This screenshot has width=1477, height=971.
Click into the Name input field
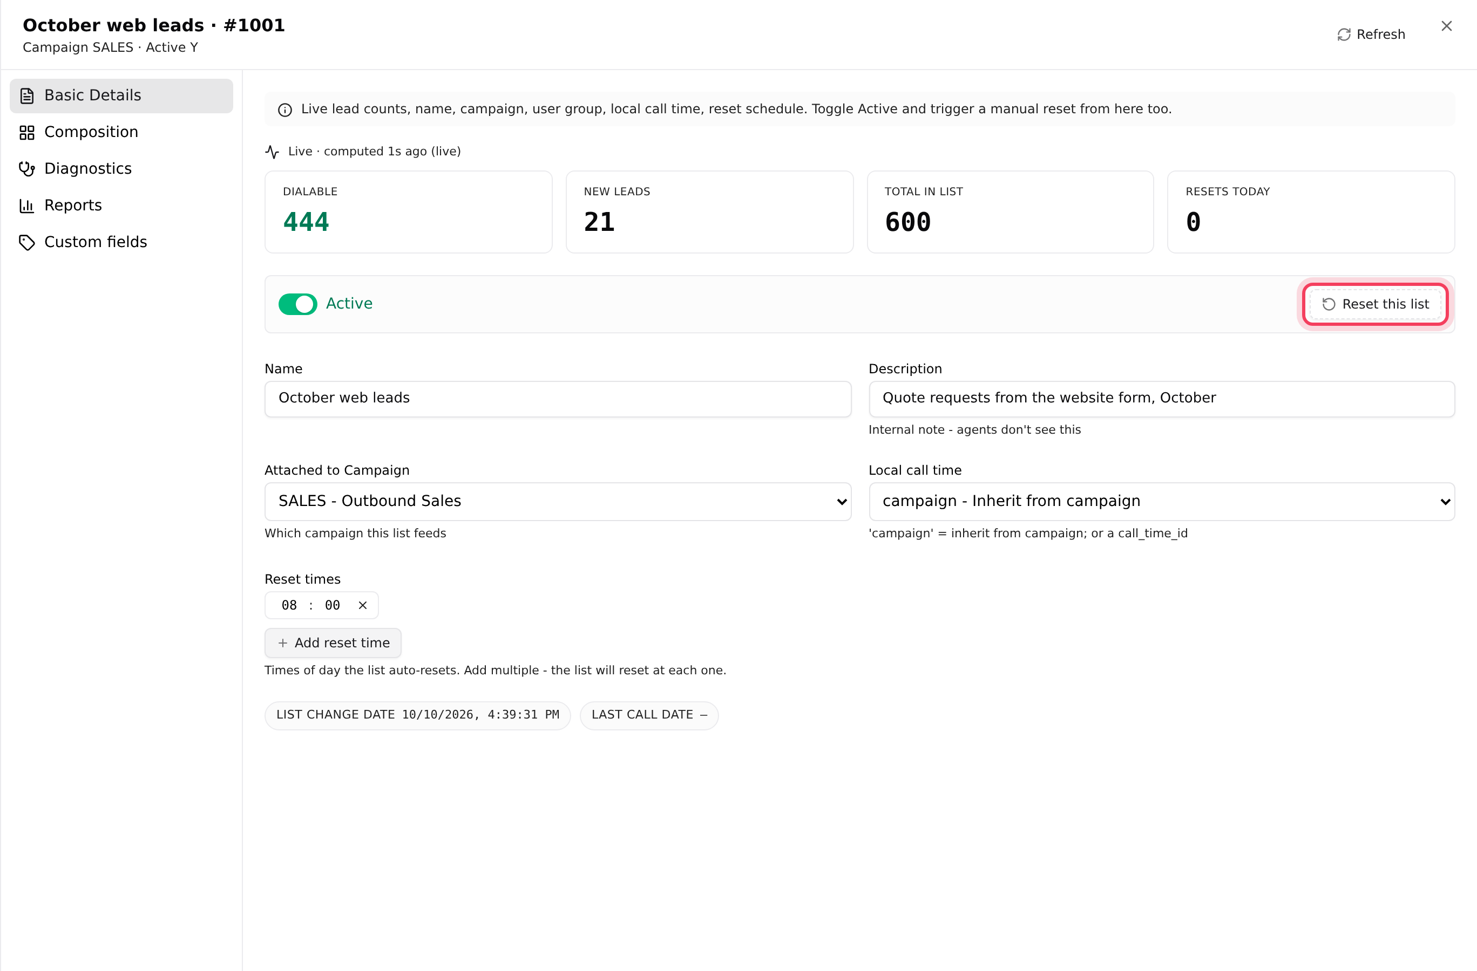click(x=557, y=399)
